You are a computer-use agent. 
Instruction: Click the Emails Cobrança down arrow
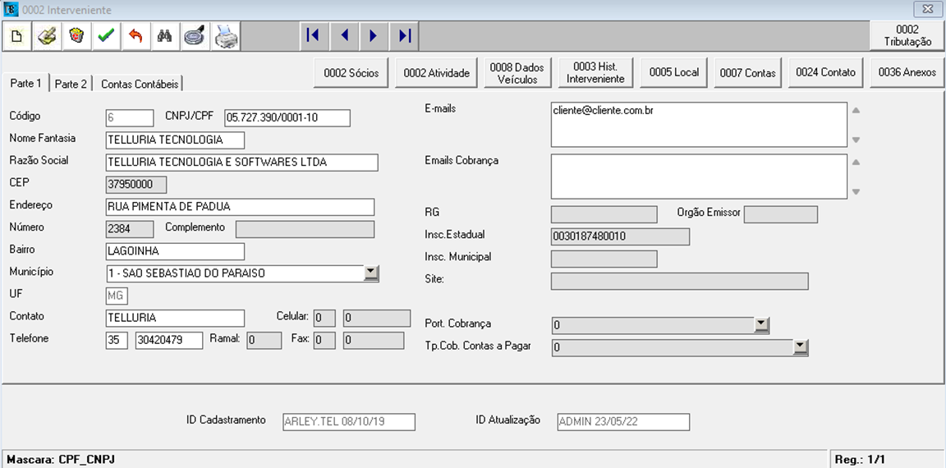coord(856,192)
